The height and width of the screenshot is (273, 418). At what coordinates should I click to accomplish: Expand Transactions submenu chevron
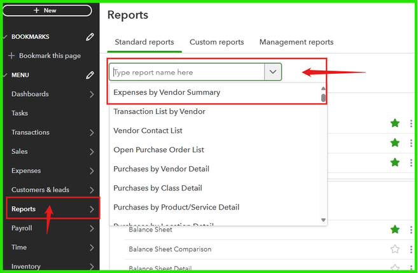tap(92, 132)
